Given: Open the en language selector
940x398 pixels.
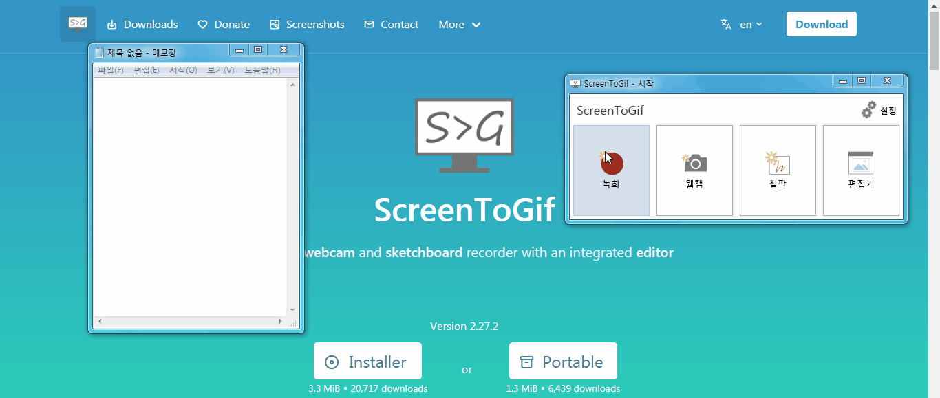Looking at the screenshot, I should 751,24.
